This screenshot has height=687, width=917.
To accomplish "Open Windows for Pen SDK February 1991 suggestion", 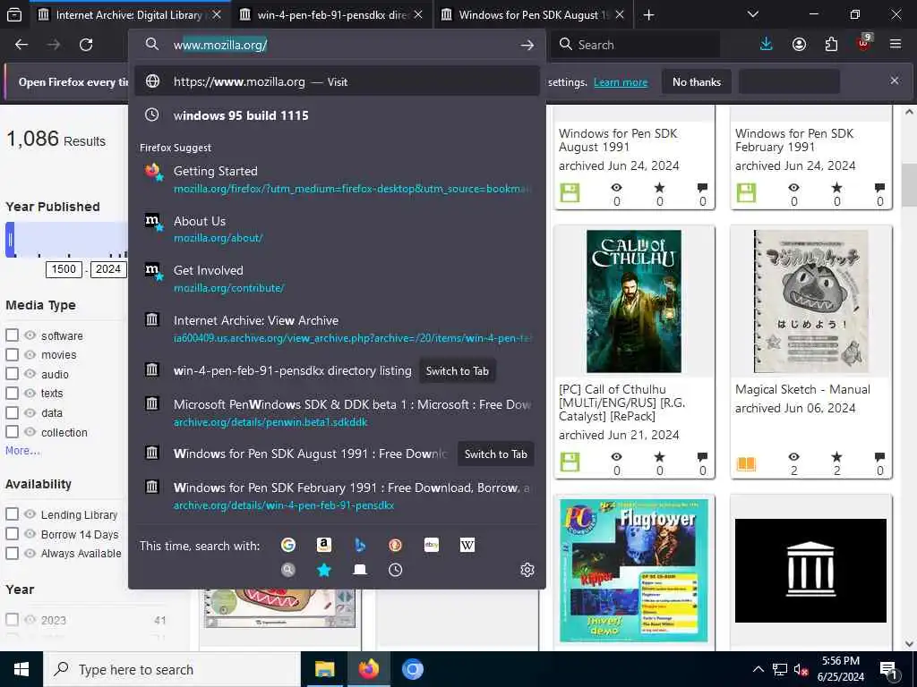I will pos(337,496).
